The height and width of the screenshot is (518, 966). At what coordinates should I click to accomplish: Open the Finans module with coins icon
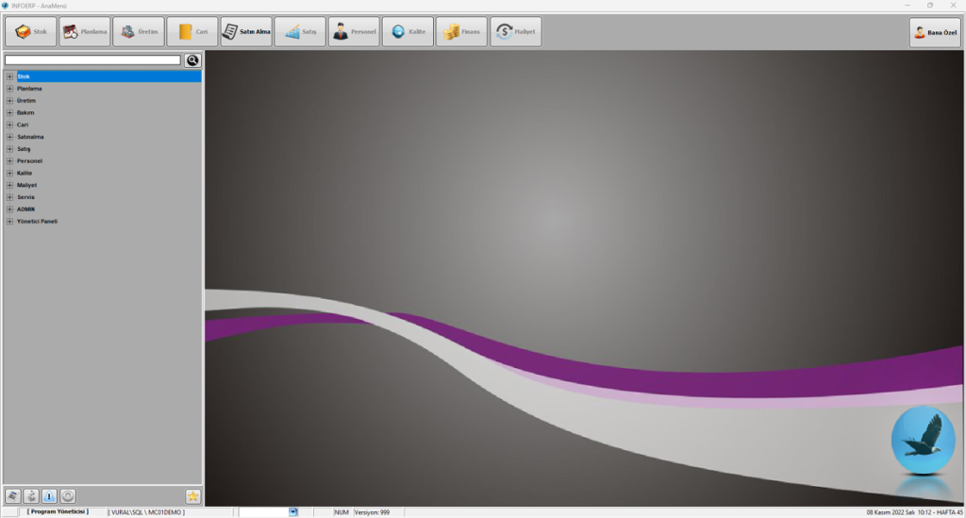click(x=461, y=32)
